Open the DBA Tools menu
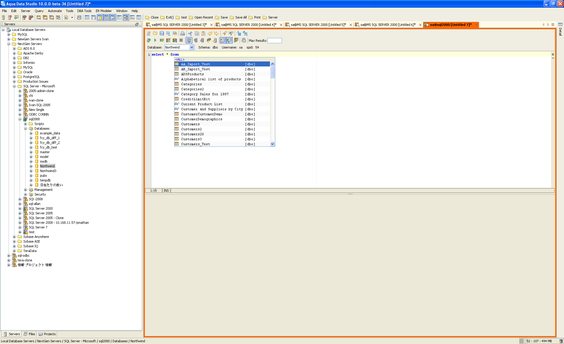 (x=84, y=11)
